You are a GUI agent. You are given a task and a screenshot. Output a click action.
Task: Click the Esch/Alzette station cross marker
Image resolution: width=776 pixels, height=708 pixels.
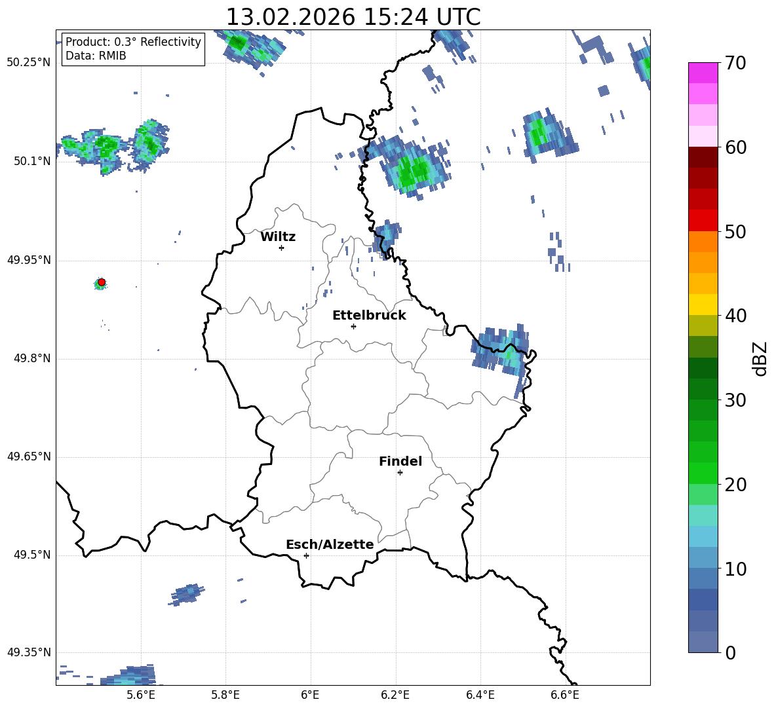click(306, 555)
